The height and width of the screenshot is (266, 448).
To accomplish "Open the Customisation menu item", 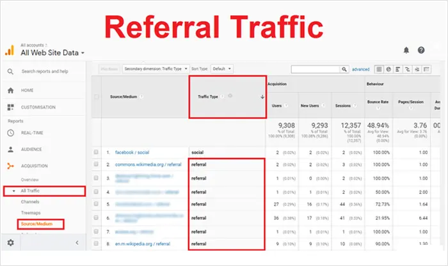I will pos(38,107).
